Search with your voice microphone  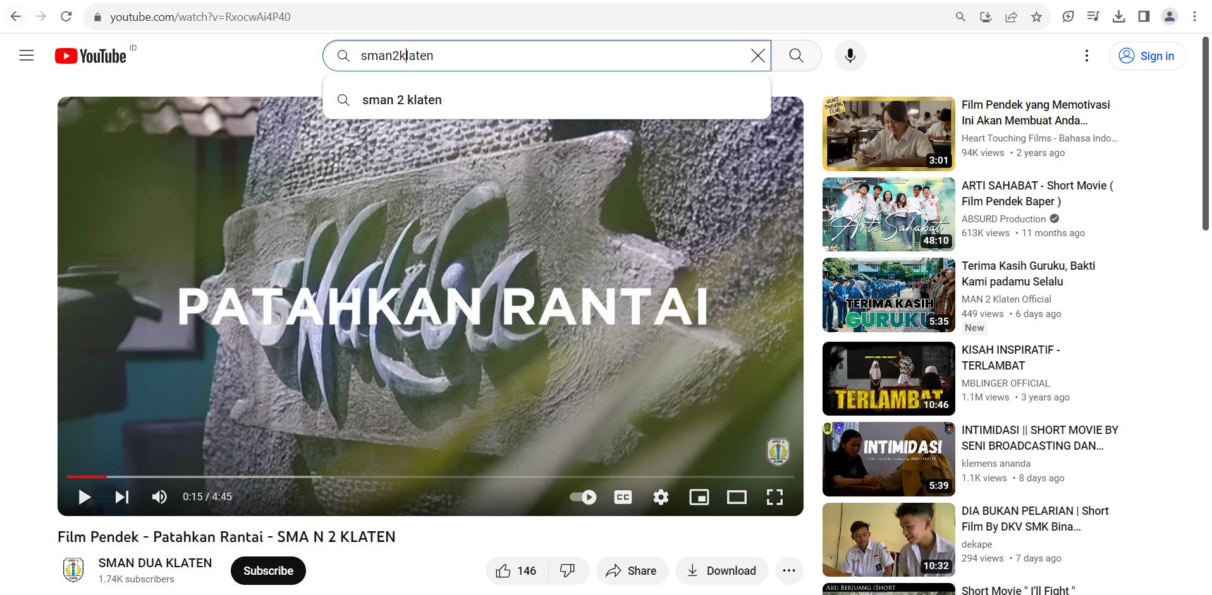click(850, 56)
